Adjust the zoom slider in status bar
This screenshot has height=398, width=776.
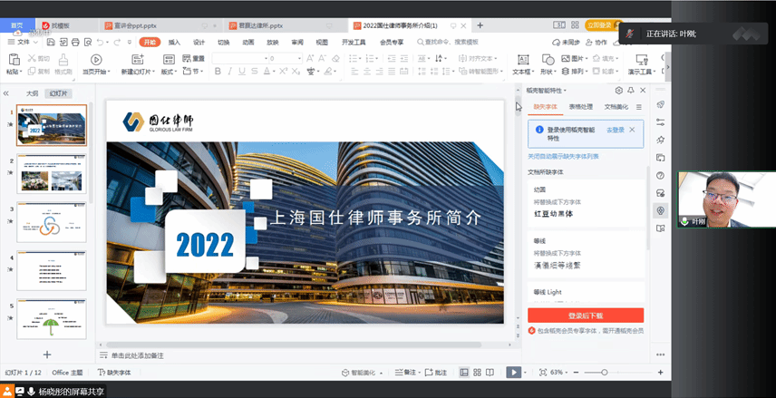point(603,372)
